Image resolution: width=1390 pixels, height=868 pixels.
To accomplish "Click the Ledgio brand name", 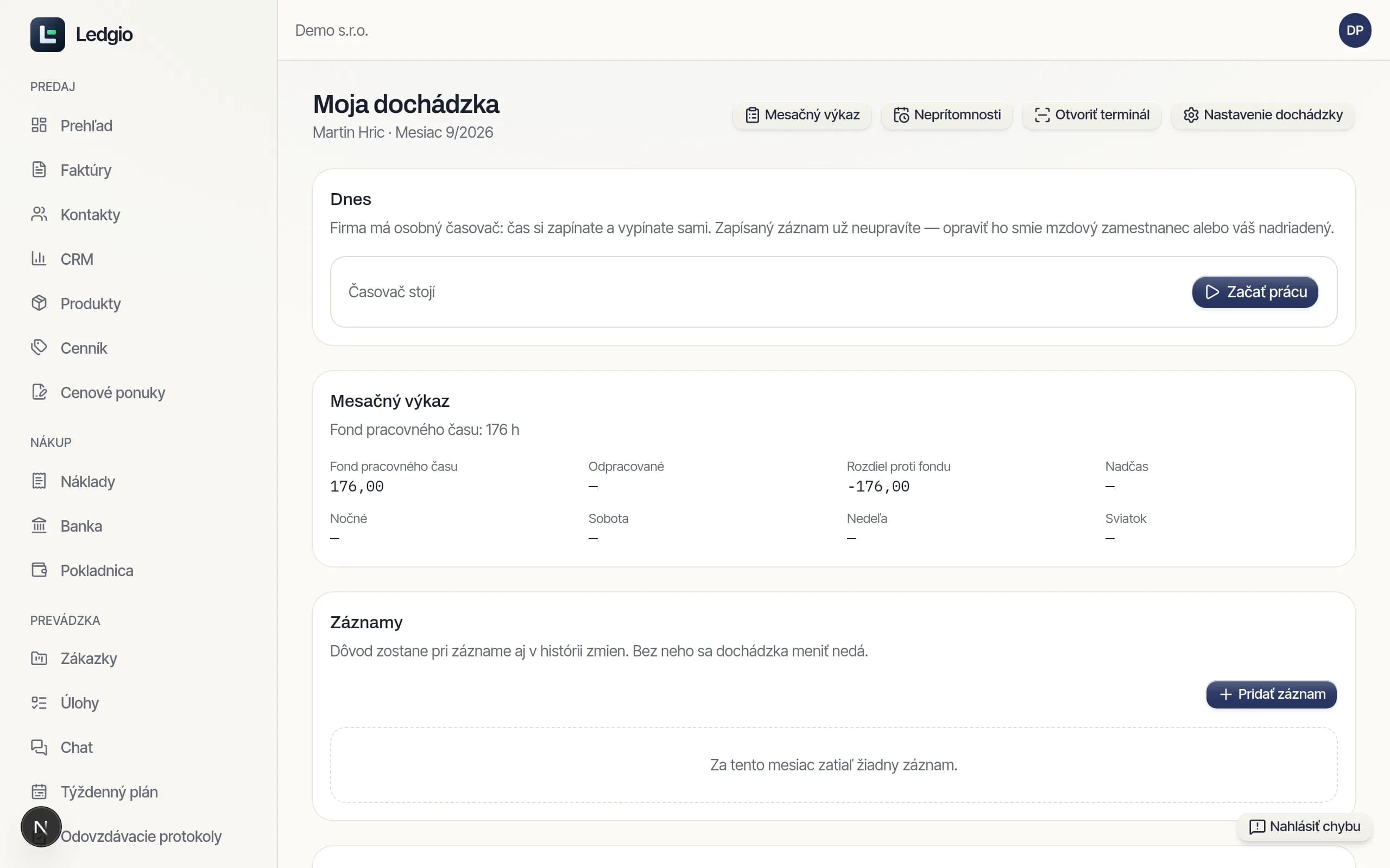I will (x=104, y=34).
